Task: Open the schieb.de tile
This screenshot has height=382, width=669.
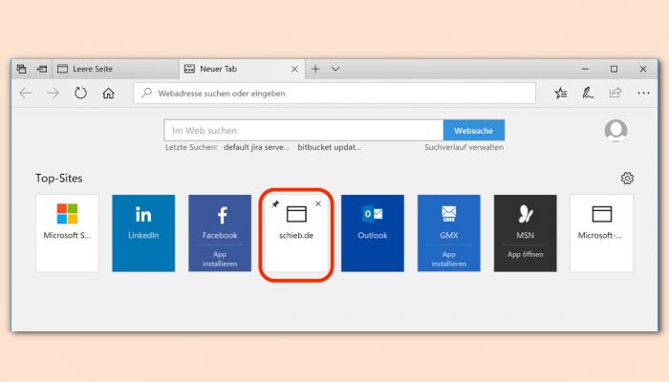Action: 296,233
